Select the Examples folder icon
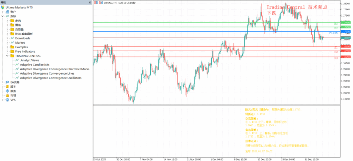353x161 pixels. point(12,47)
